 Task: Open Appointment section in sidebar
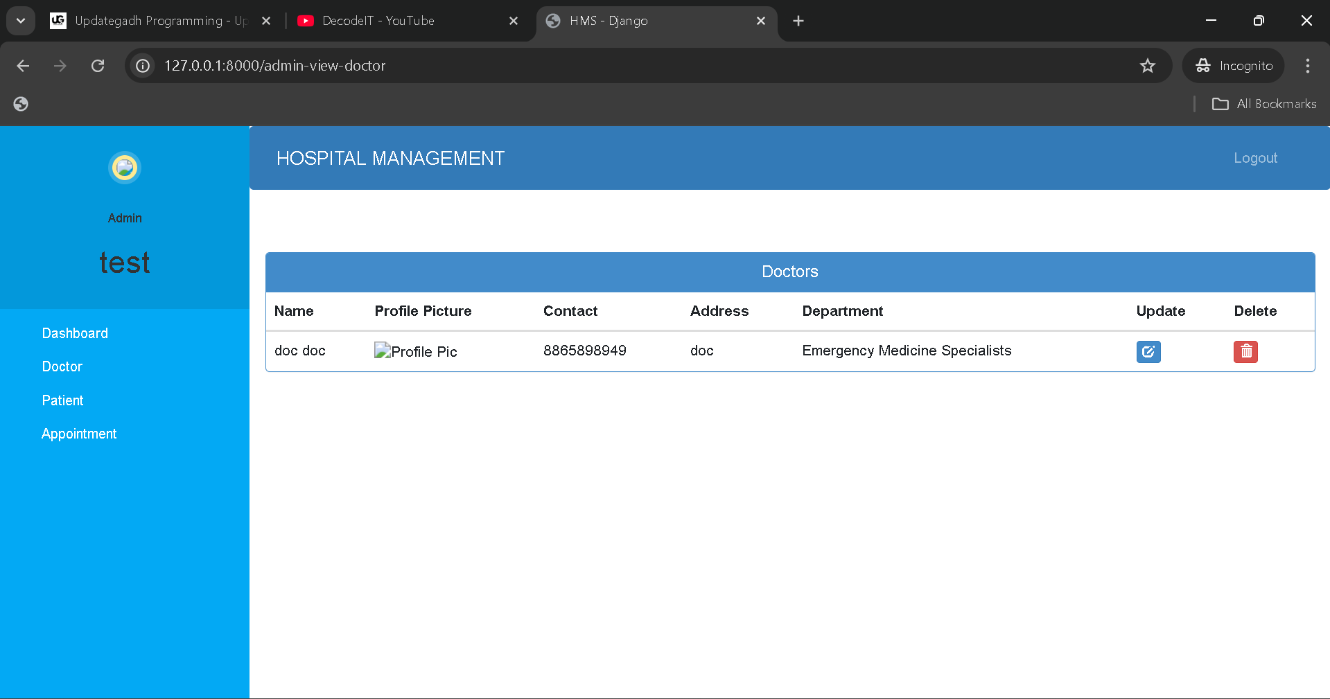[x=79, y=434]
